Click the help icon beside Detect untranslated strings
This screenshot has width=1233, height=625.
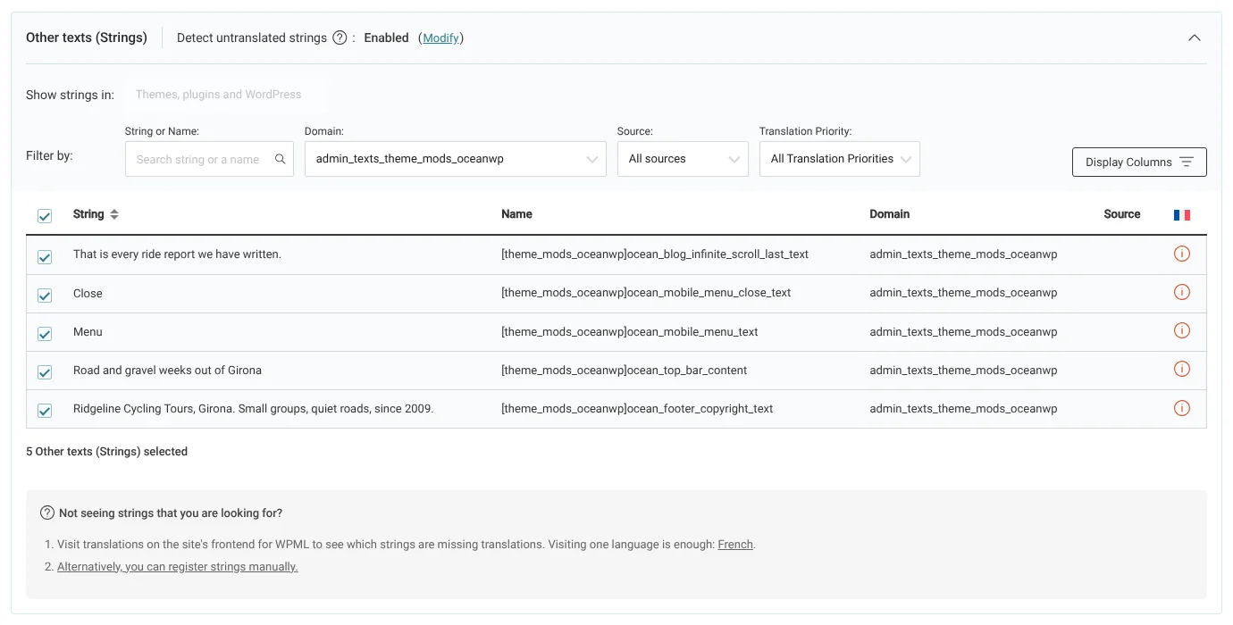(340, 37)
